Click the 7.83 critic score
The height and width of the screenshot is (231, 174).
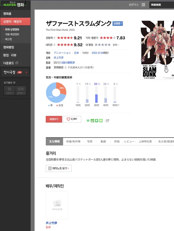(x=121, y=38)
